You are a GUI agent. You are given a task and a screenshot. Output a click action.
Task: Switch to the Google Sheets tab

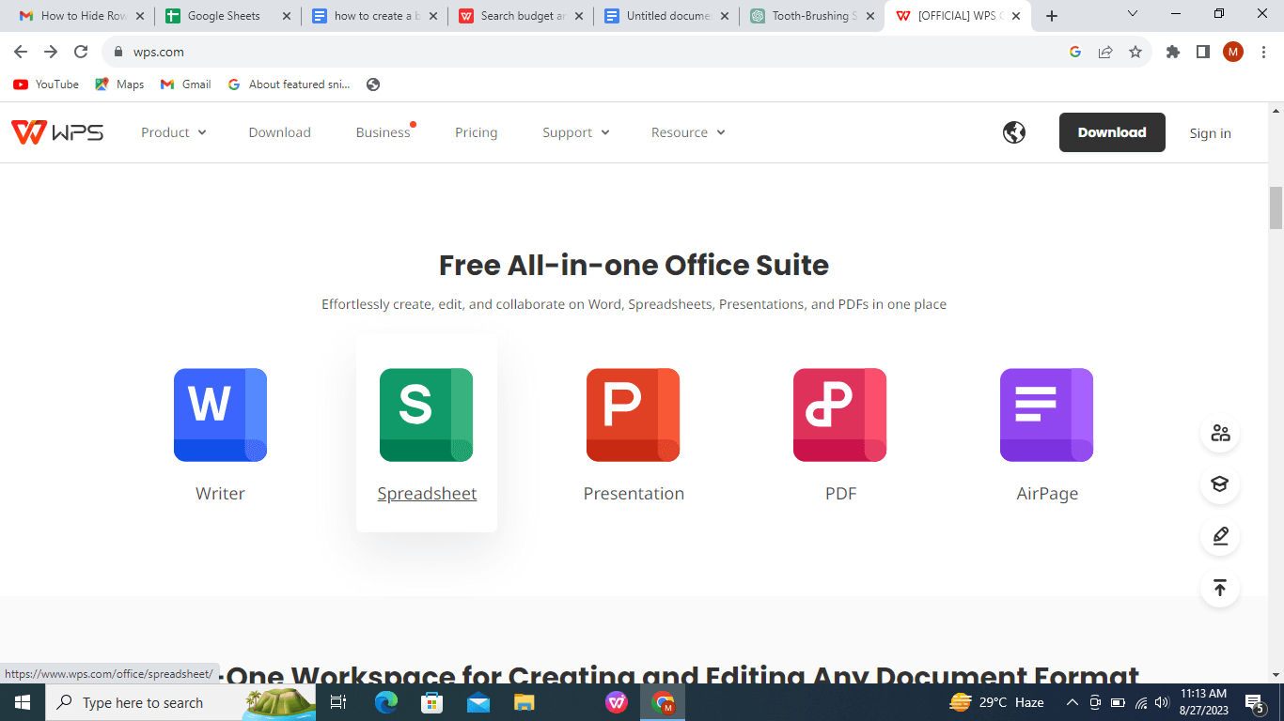226,15
